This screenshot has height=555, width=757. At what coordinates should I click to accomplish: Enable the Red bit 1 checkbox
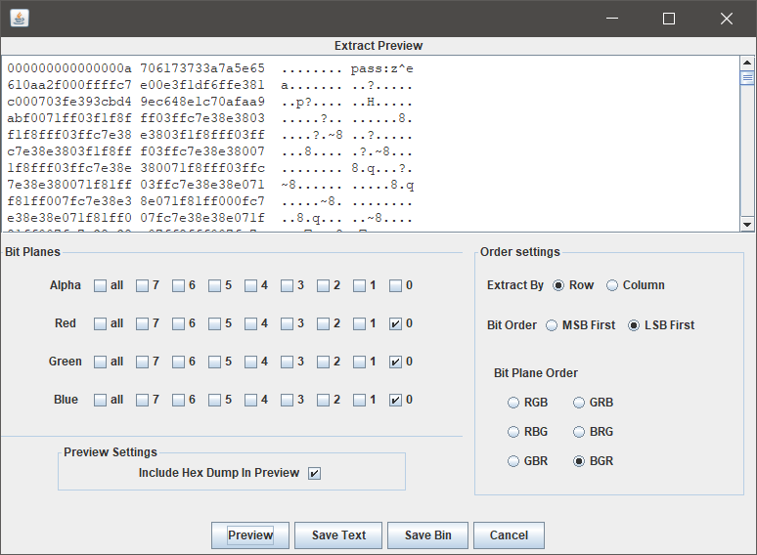click(x=359, y=324)
